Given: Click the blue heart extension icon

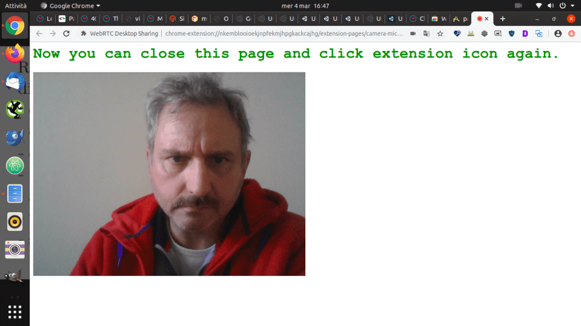Looking at the screenshot, I should tap(457, 34).
